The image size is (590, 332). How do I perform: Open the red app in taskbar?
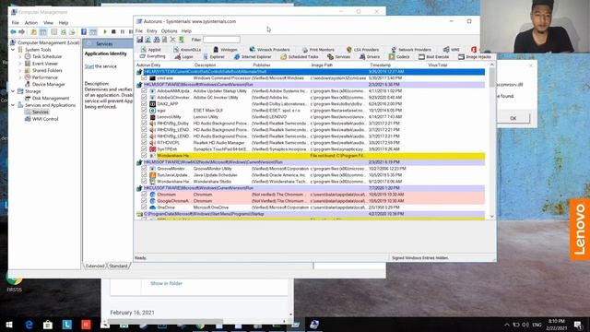pyautogui.click(x=86, y=325)
